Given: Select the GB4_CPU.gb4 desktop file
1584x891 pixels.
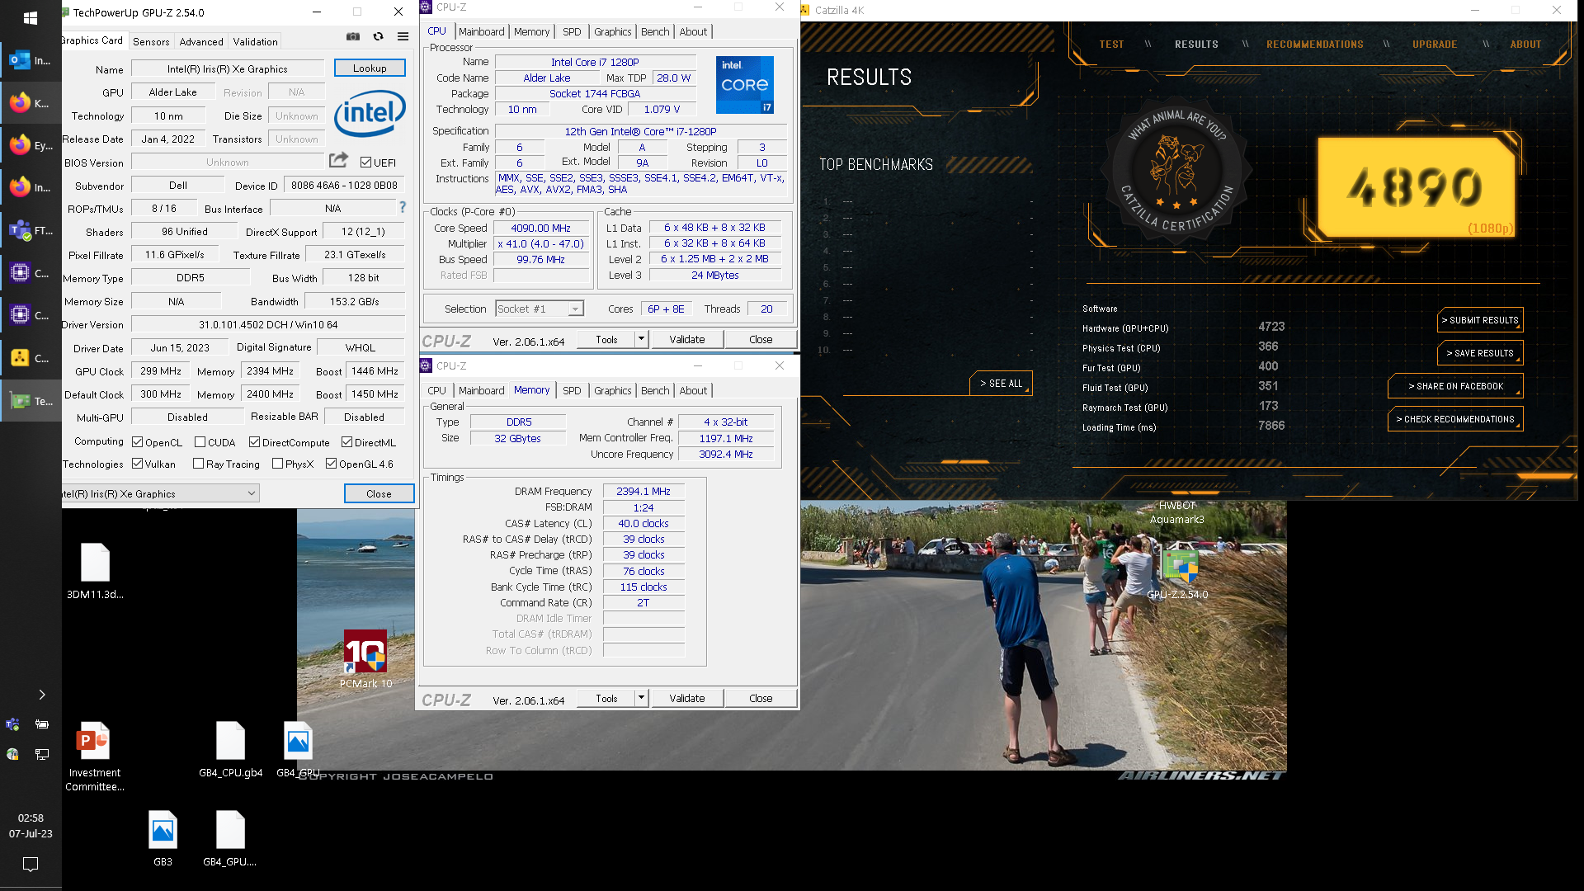Looking at the screenshot, I should [231, 749].
